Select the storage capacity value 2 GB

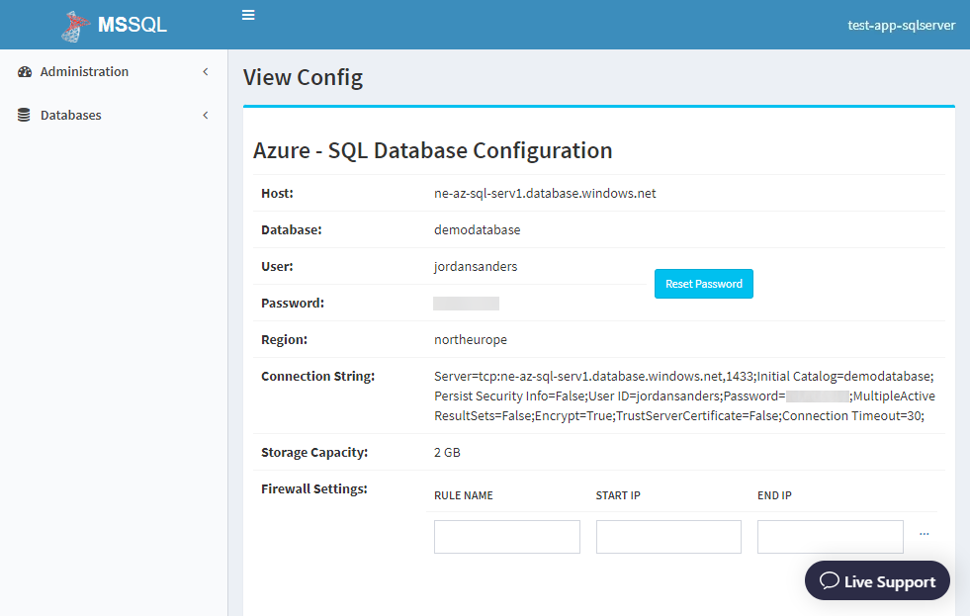click(x=447, y=453)
